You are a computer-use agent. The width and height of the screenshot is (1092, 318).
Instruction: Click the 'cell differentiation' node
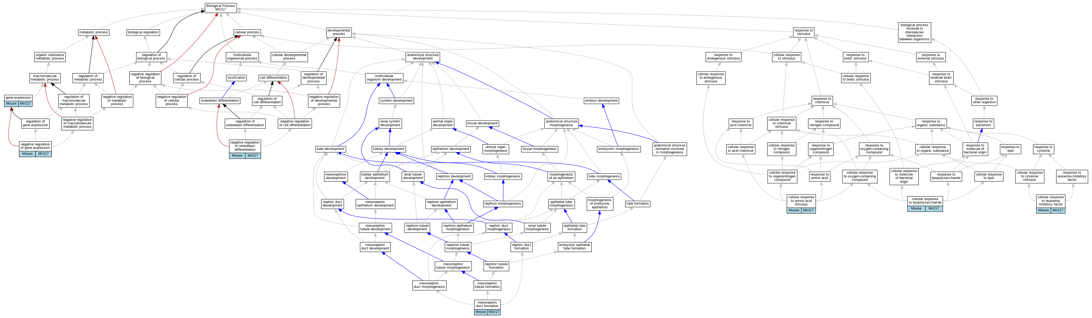pos(274,78)
